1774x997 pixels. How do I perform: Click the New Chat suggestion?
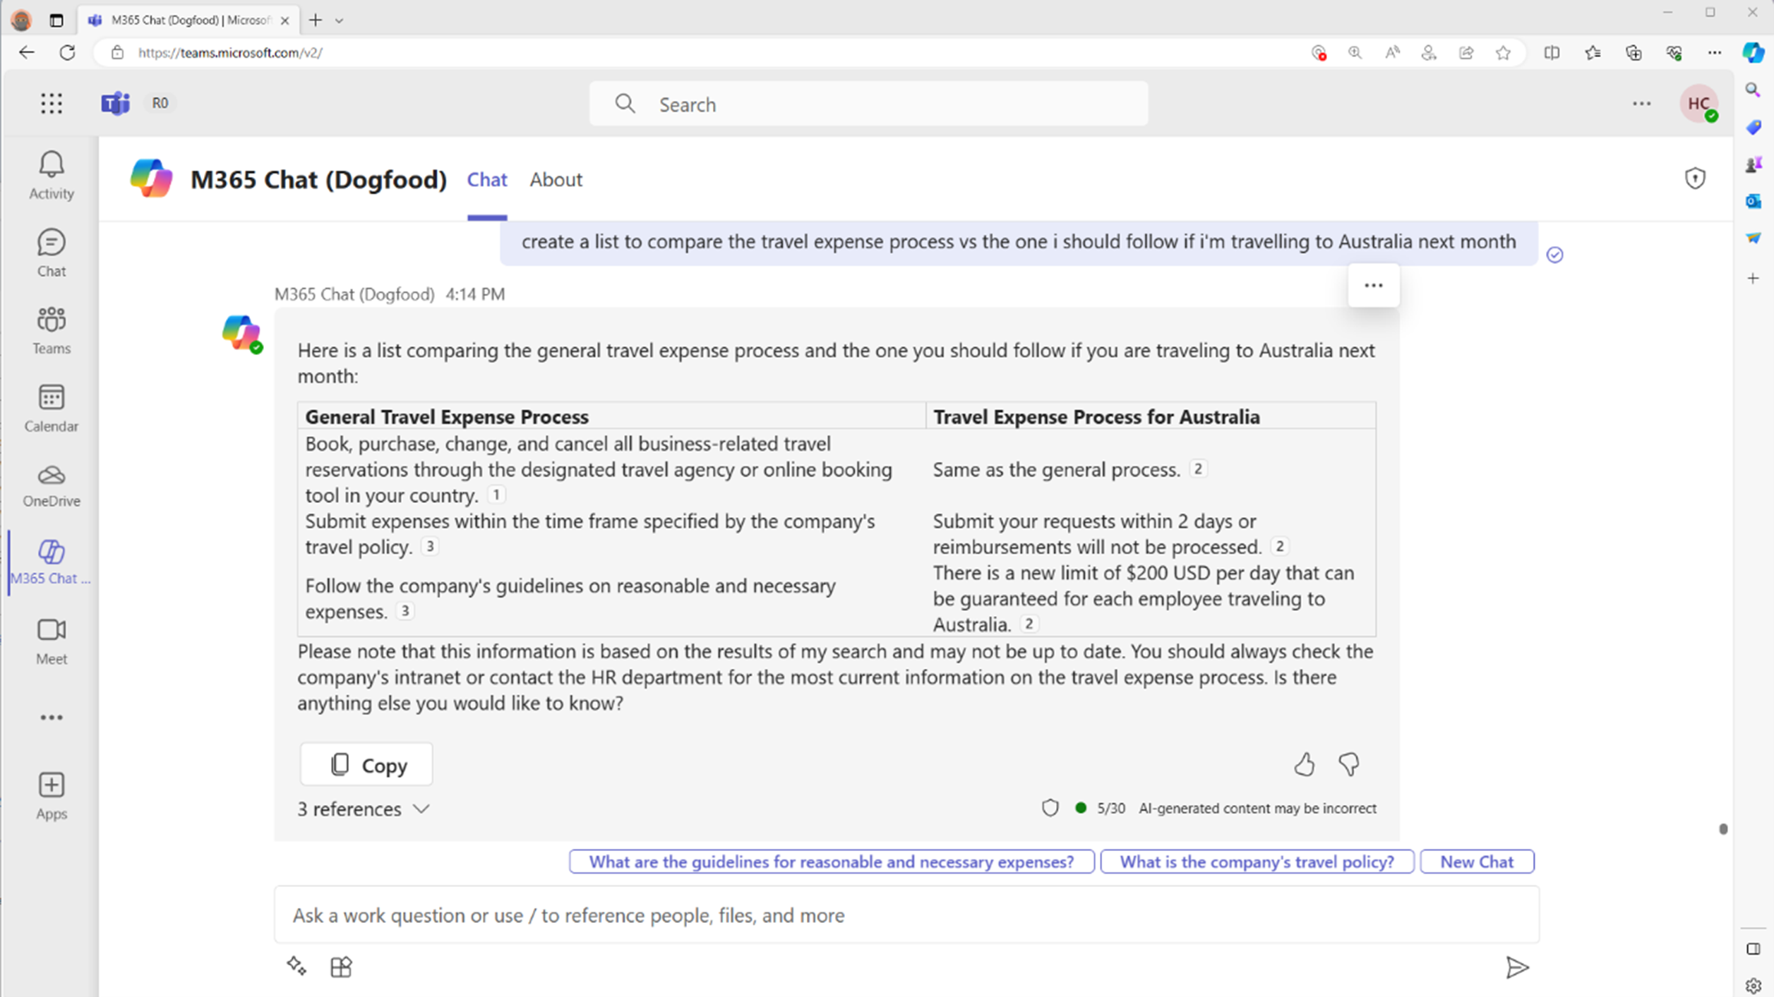click(x=1477, y=862)
